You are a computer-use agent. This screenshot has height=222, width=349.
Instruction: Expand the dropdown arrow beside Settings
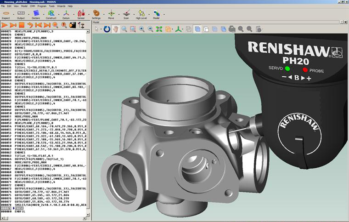pyautogui.click(x=104, y=14)
